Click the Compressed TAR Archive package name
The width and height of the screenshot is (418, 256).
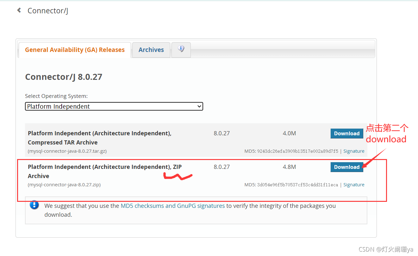pos(100,138)
